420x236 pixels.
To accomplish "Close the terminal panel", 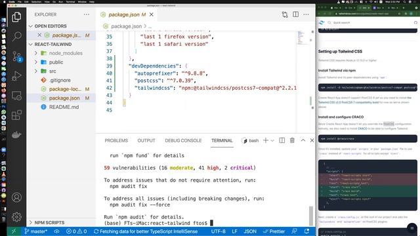I will tap(312, 140).
